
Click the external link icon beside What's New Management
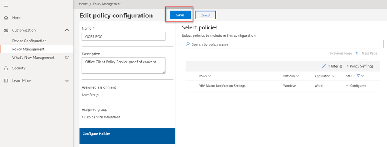[x=67, y=58]
